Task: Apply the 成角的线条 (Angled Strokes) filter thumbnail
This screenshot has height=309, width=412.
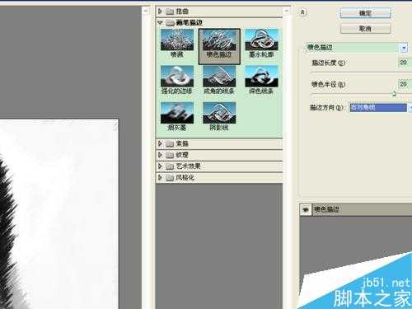Action: (x=219, y=80)
